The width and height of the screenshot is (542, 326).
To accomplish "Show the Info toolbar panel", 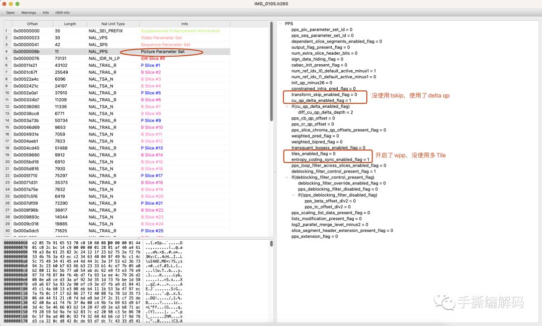I will click(46, 13).
